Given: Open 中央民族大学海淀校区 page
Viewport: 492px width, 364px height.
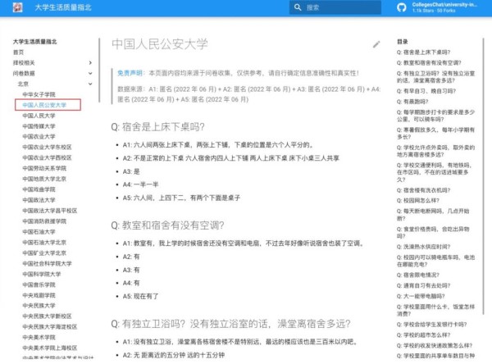Looking at the screenshot, I should (x=50, y=327).
